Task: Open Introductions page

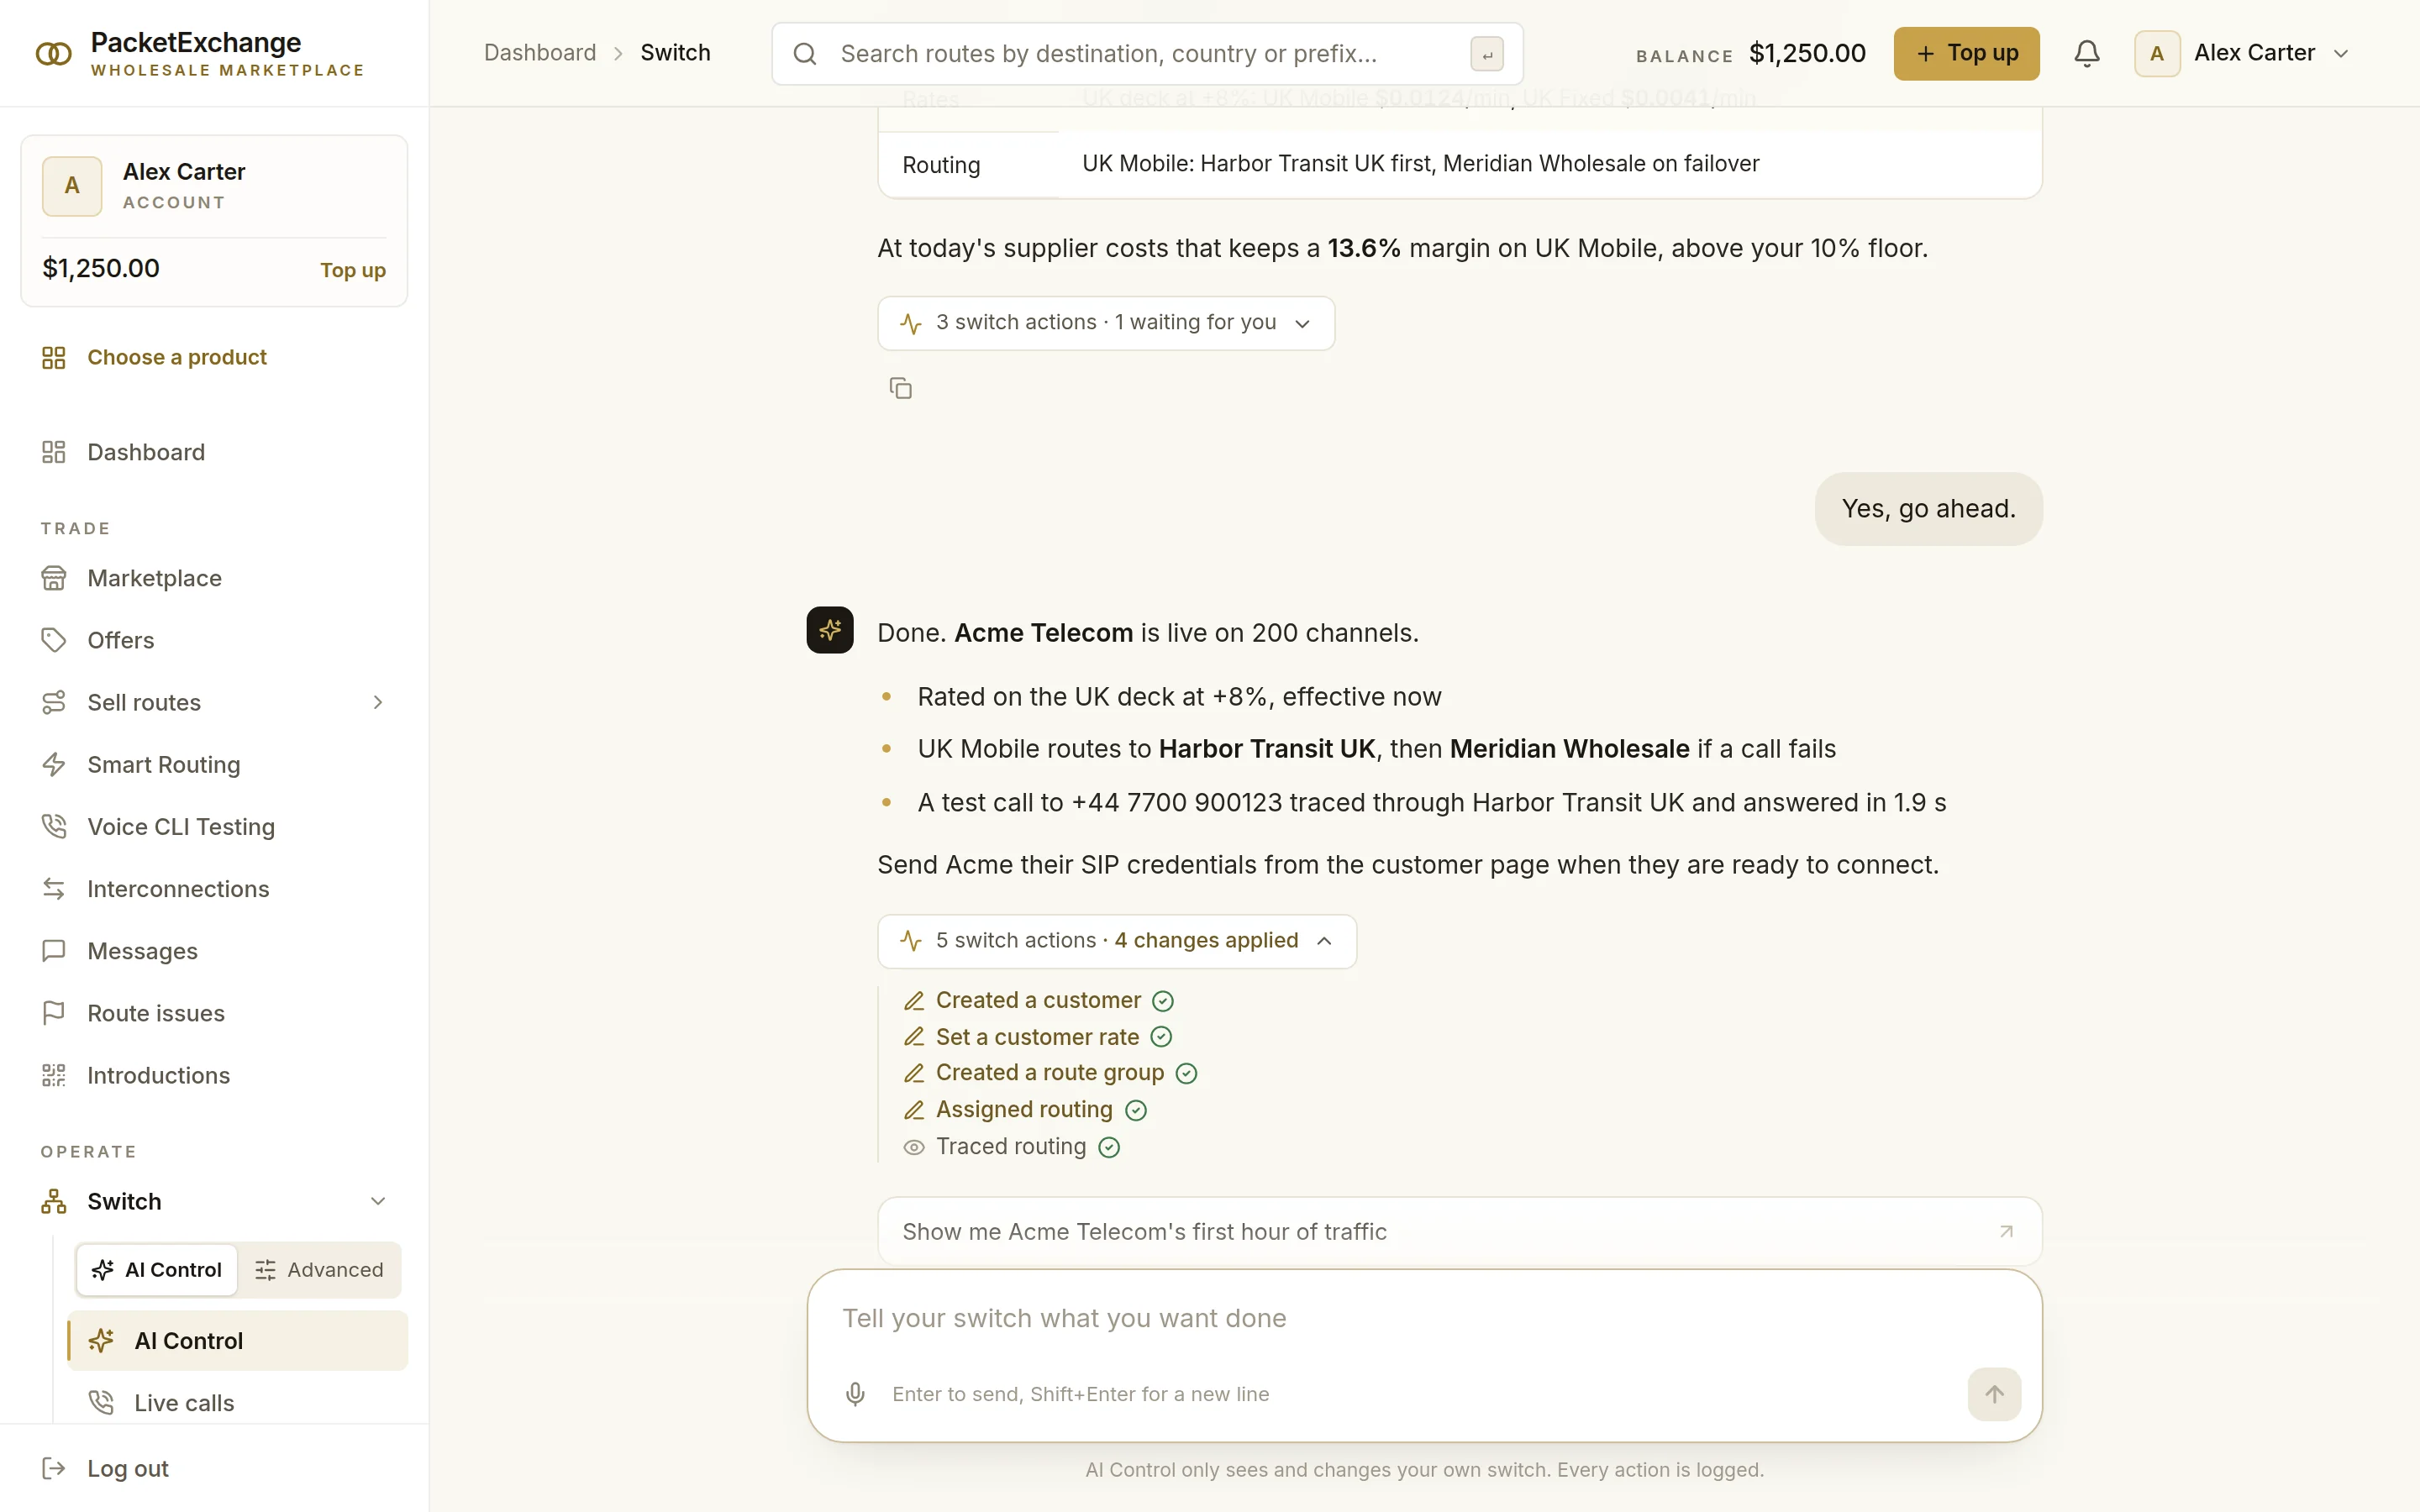Action: point(214,1075)
